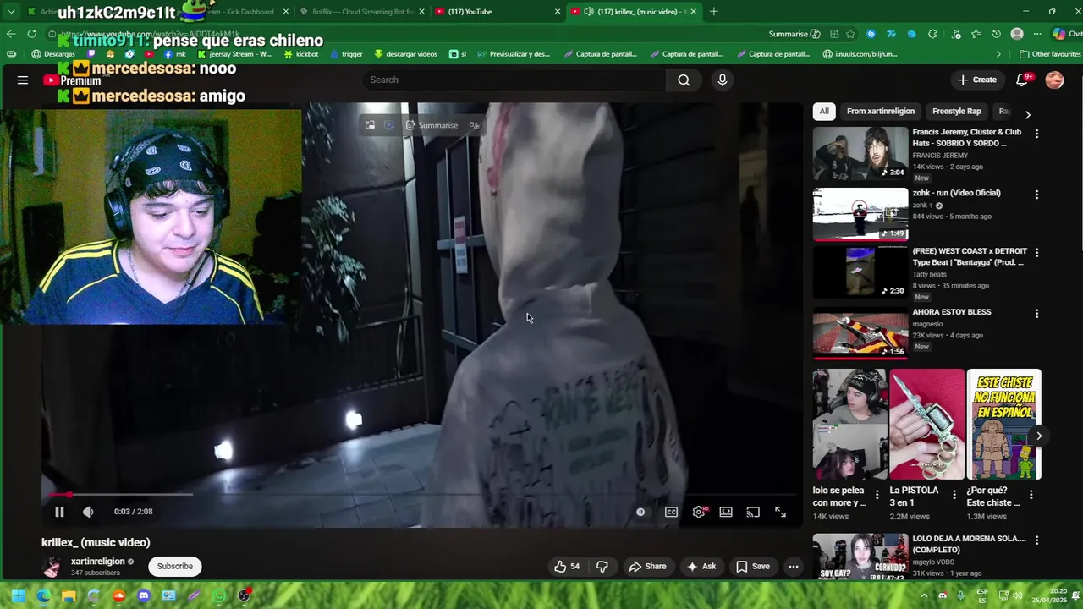Open the system volume tray icon

[1018, 595]
